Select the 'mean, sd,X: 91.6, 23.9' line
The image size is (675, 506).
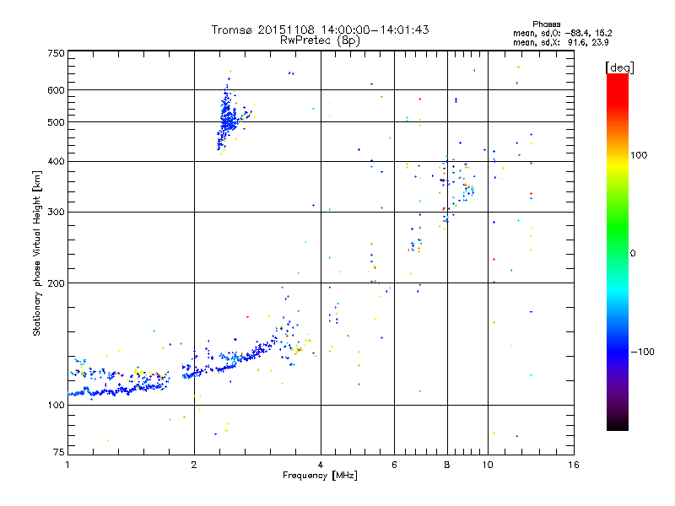tap(560, 43)
